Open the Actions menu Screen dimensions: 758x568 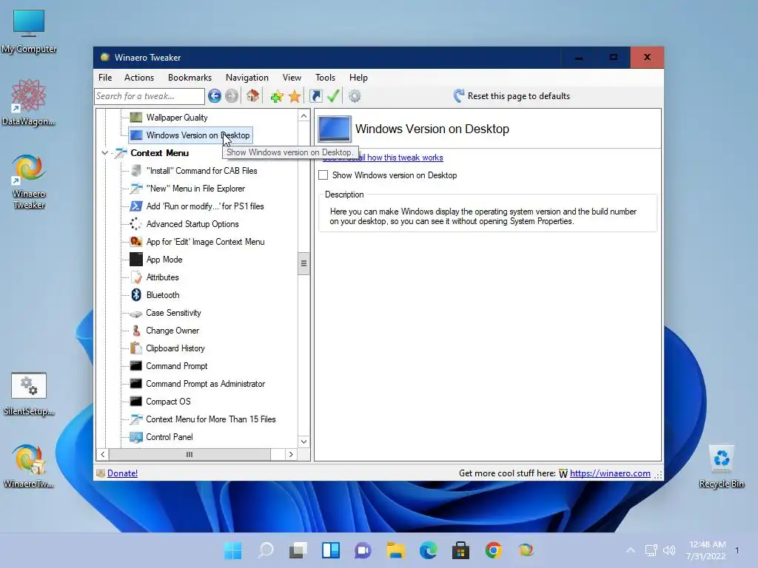138,78
